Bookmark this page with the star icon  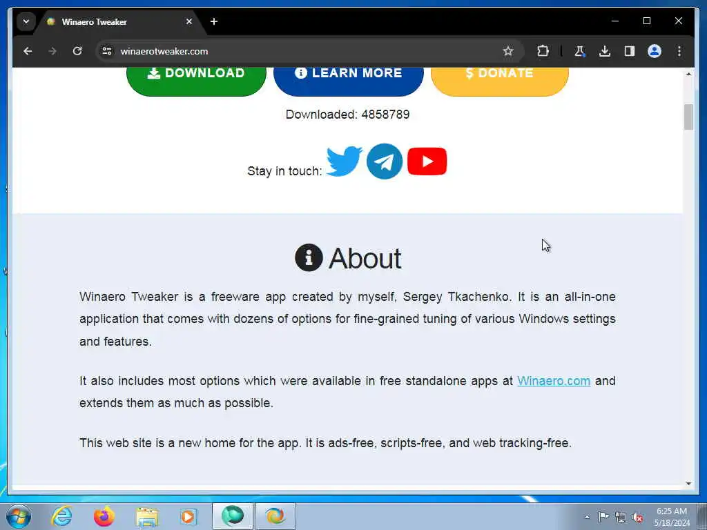(x=508, y=51)
